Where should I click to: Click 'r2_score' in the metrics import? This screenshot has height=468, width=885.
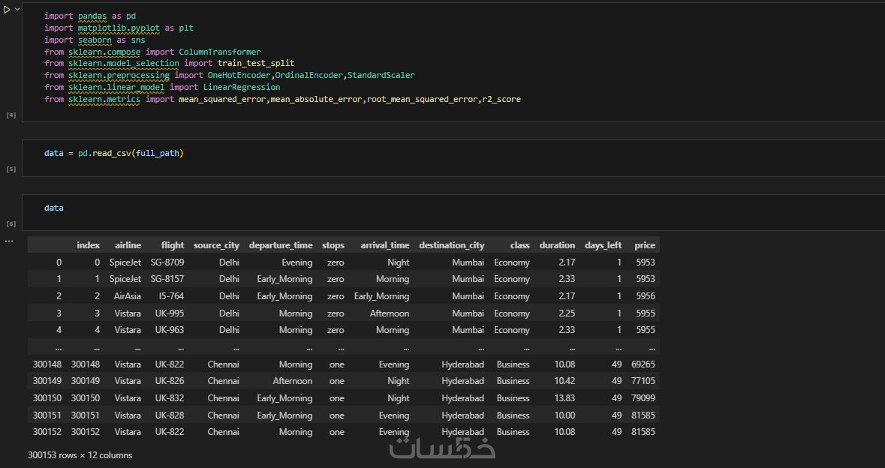[x=501, y=100]
